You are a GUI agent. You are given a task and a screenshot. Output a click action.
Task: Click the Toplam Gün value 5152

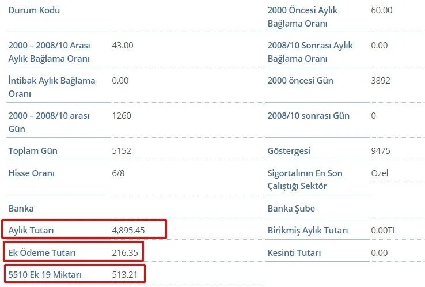click(x=122, y=151)
